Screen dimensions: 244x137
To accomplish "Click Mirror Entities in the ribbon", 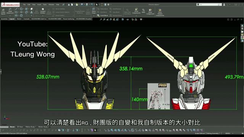I will pyautogui.click(x=59, y=9).
